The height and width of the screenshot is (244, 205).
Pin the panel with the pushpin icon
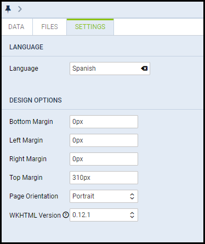tap(8, 9)
